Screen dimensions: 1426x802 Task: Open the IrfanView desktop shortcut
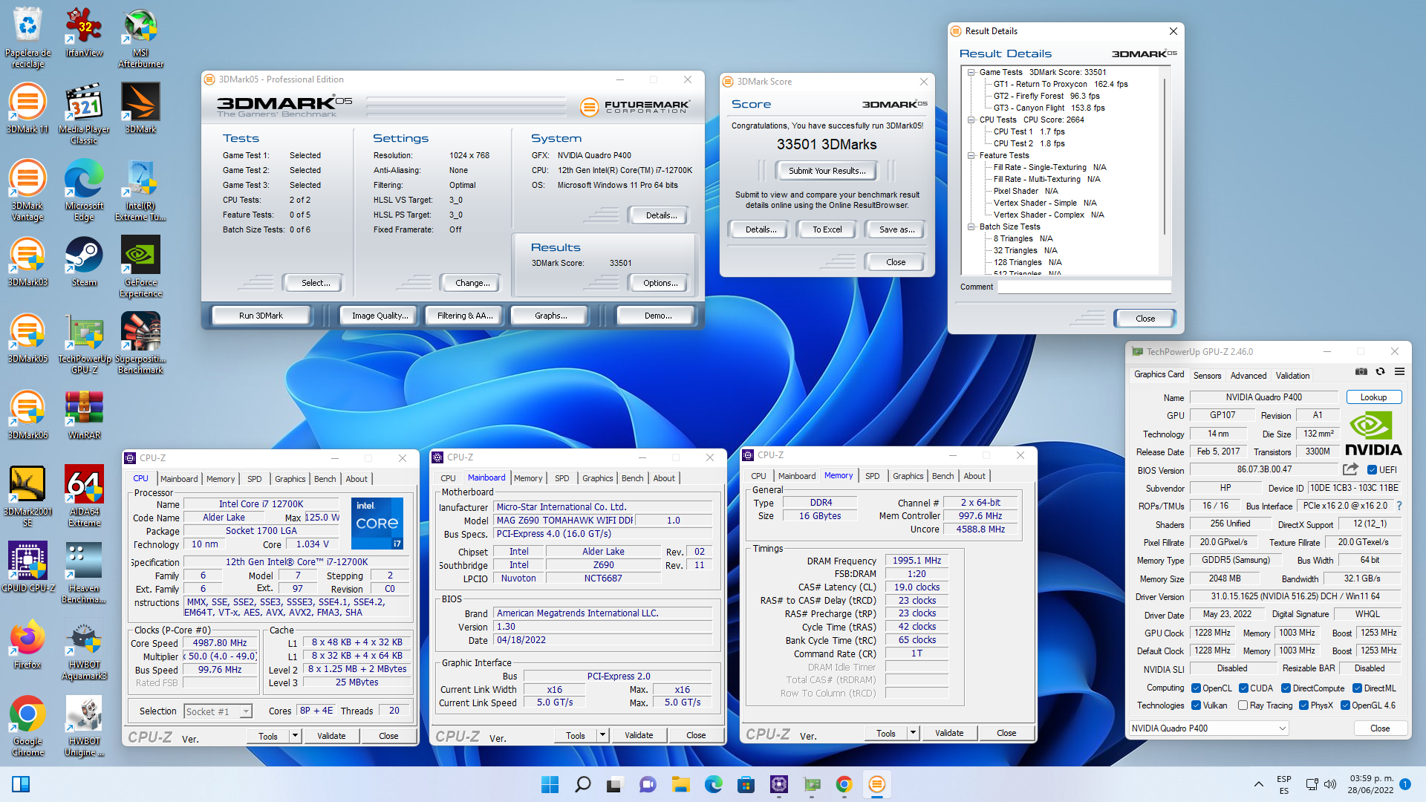click(84, 33)
